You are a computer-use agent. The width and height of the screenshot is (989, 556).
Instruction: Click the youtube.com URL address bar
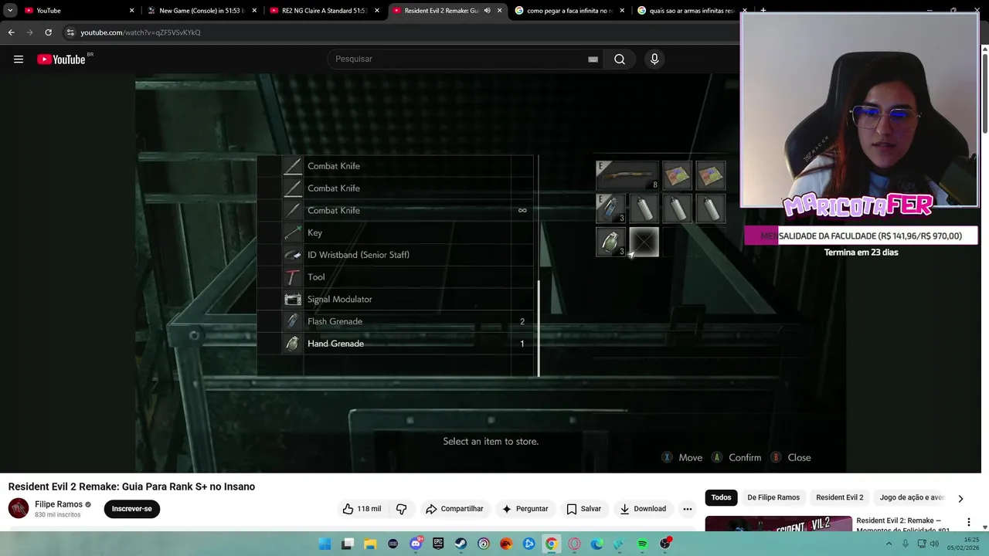click(140, 32)
